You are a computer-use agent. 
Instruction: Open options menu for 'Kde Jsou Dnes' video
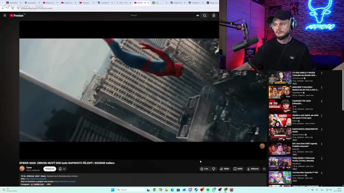pyautogui.click(x=321, y=144)
